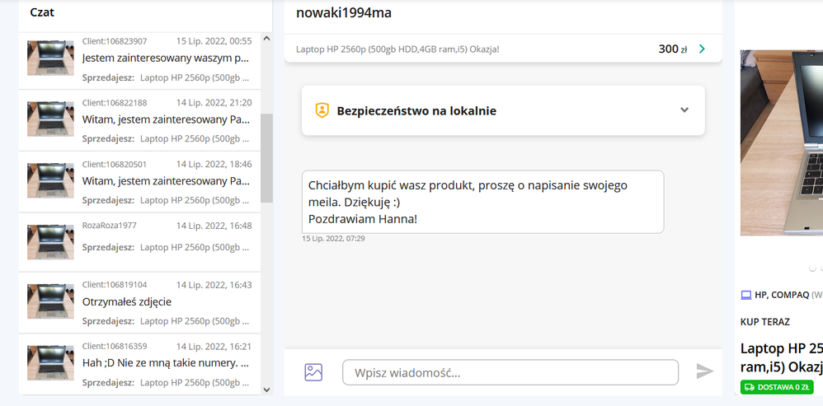
Task: Click the listing title Laptop HP 2560p in header
Action: click(x=397, y=49)
